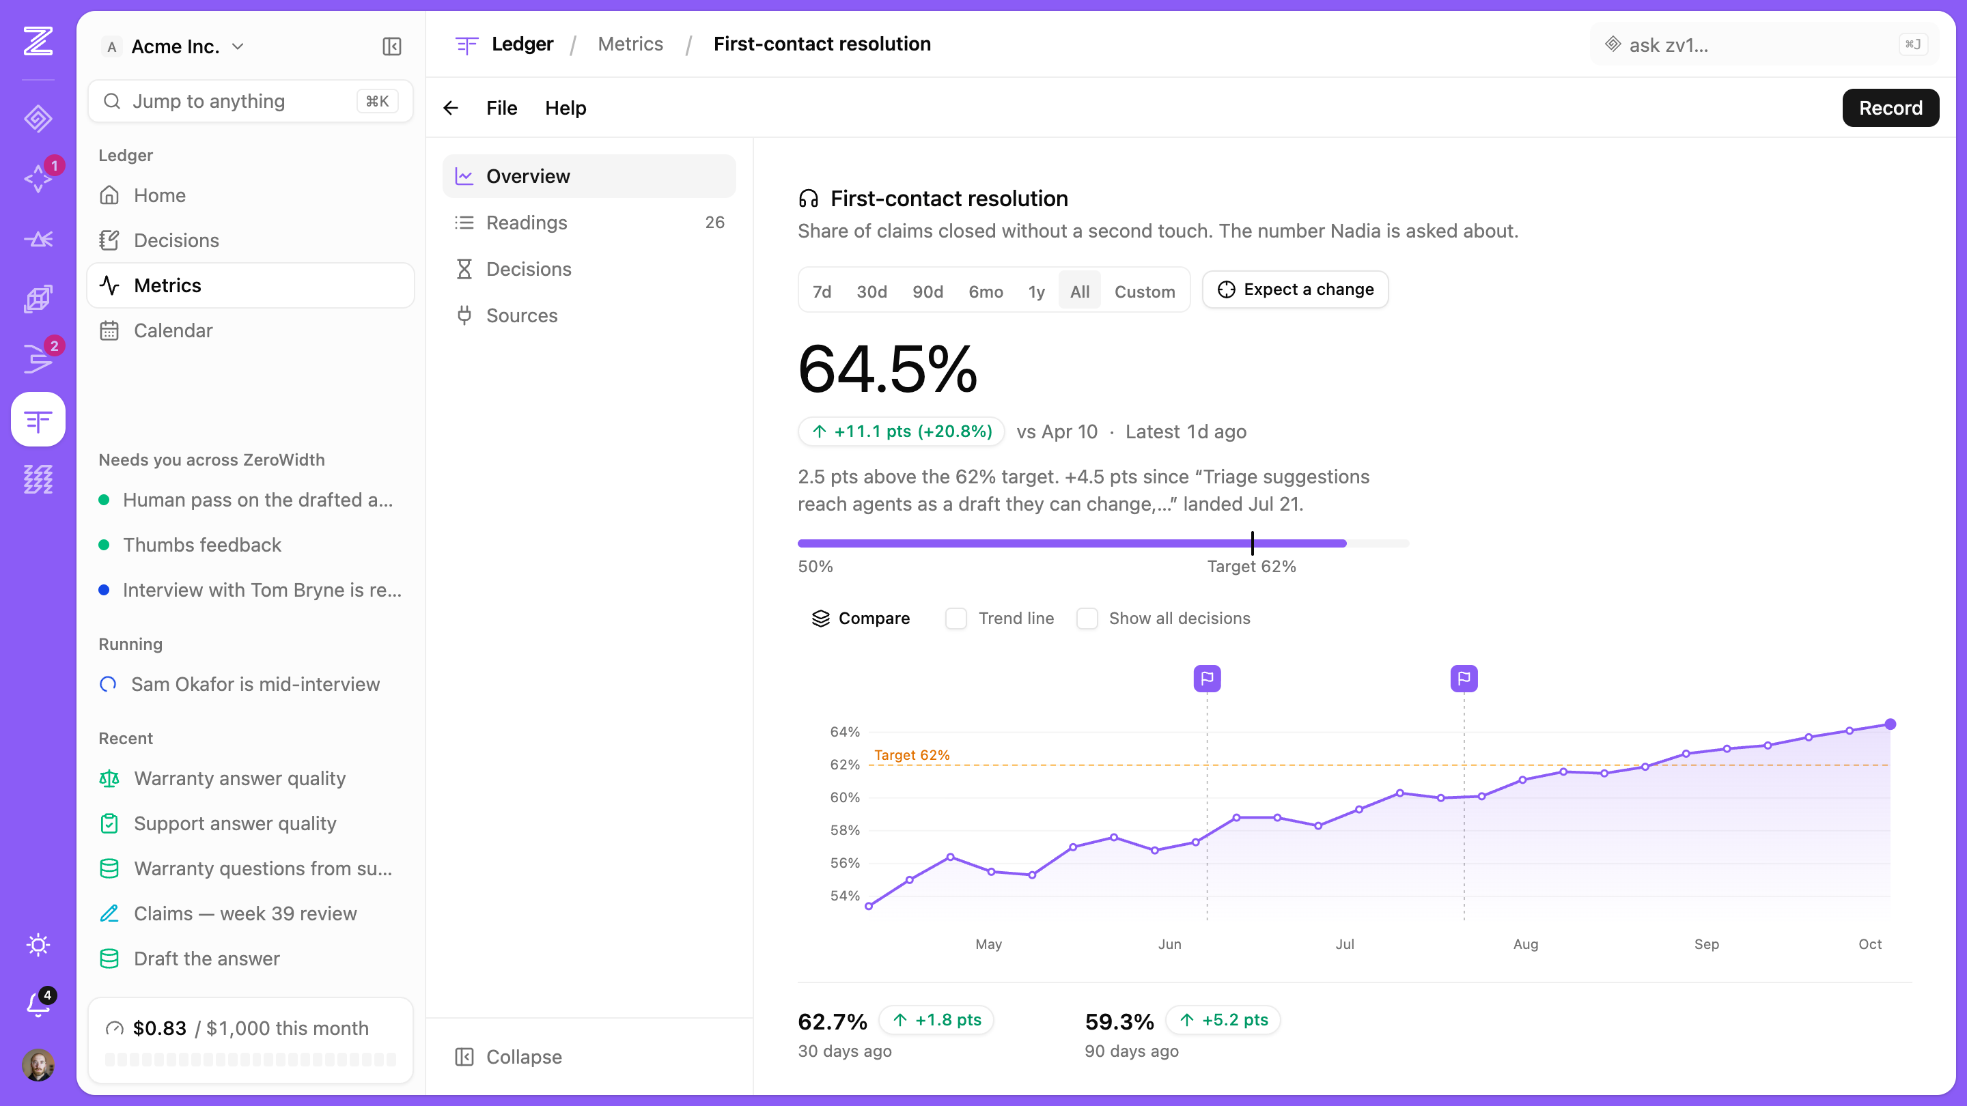Select the 90d time range
The height and width of the screenshot is (1106, 1967).
pos(927,291)
